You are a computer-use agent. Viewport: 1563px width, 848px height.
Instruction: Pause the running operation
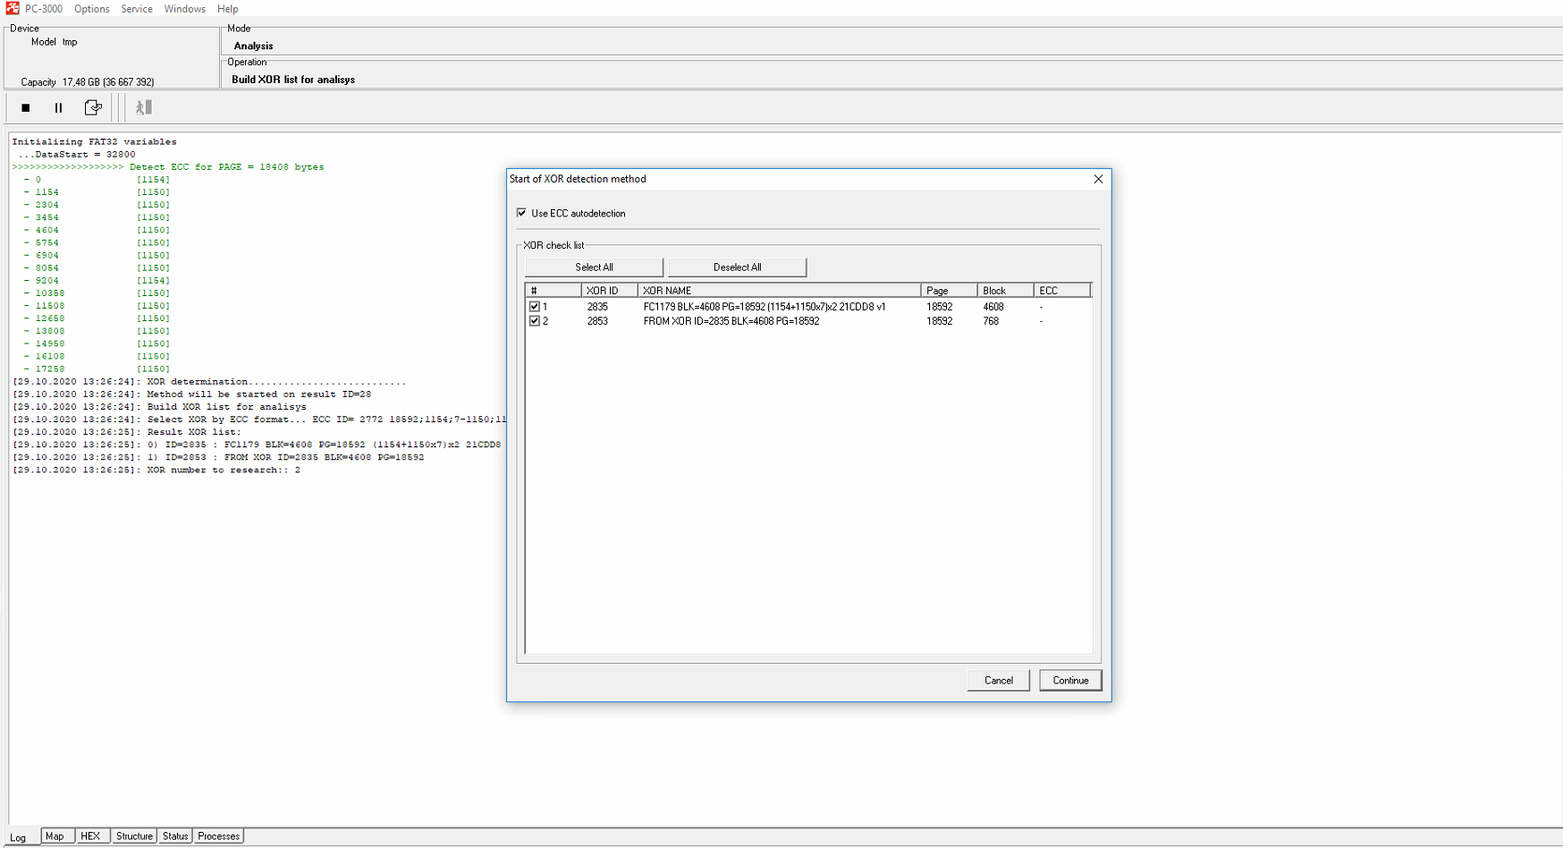(58, 108)
